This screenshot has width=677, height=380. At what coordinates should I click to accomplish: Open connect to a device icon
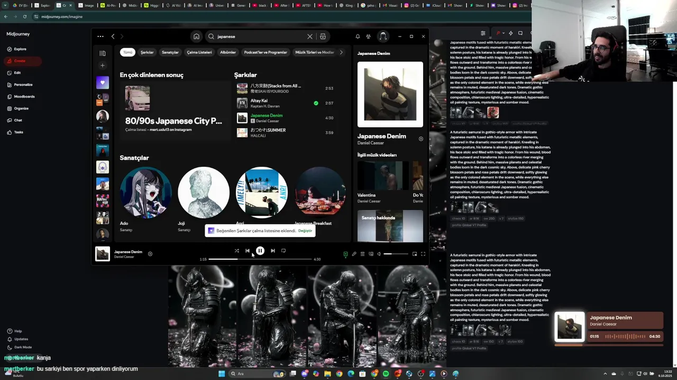click(x=371, y=254)
